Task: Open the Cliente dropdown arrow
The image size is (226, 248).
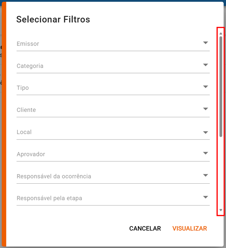Action: 205,109
